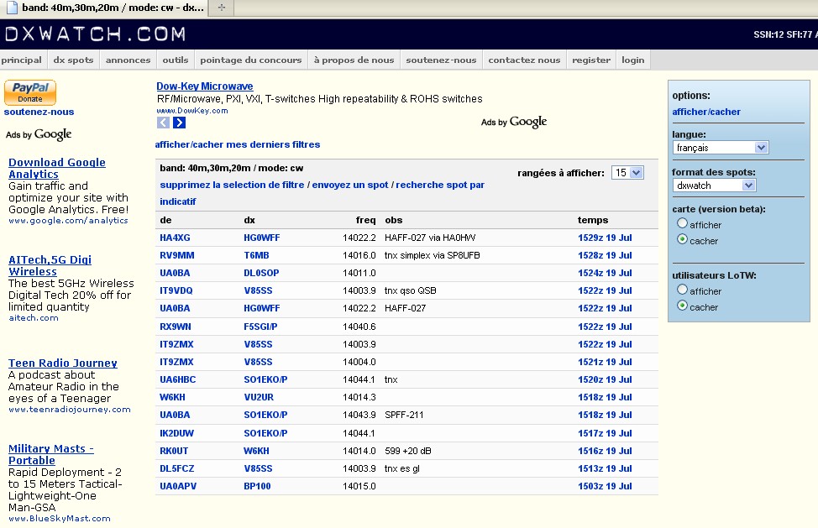Click 'Military Masts - Portable' ad link
The width and height of the screenshot is (818, 528).
(x=50, y=454)
